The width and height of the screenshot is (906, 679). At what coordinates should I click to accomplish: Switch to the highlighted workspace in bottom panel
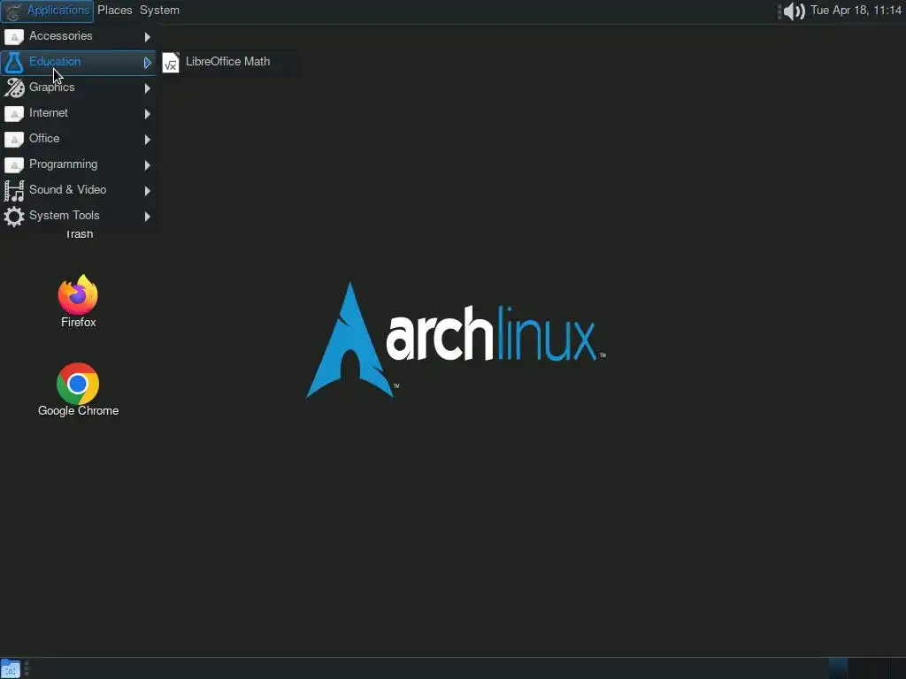point(838,668)
